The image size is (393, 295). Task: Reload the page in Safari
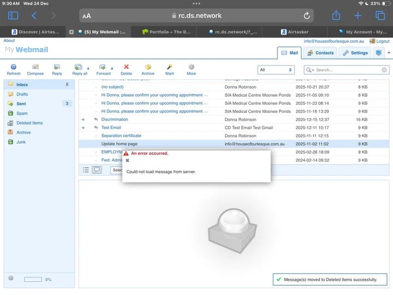(x=307, y=16)
